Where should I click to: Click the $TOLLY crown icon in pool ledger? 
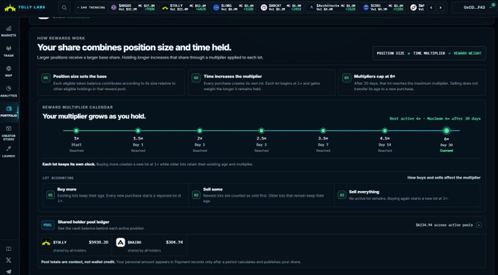tap(46, 243)
